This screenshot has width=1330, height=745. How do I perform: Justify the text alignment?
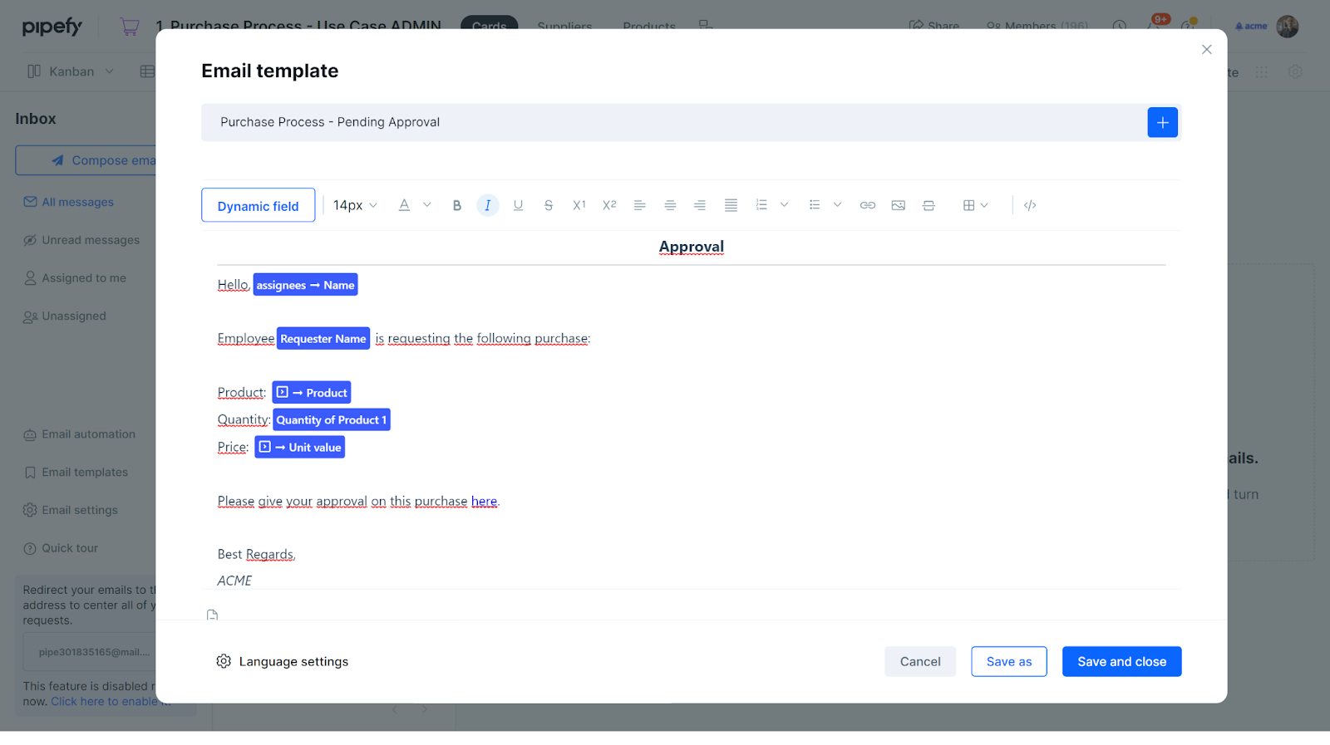coord(731,205)
